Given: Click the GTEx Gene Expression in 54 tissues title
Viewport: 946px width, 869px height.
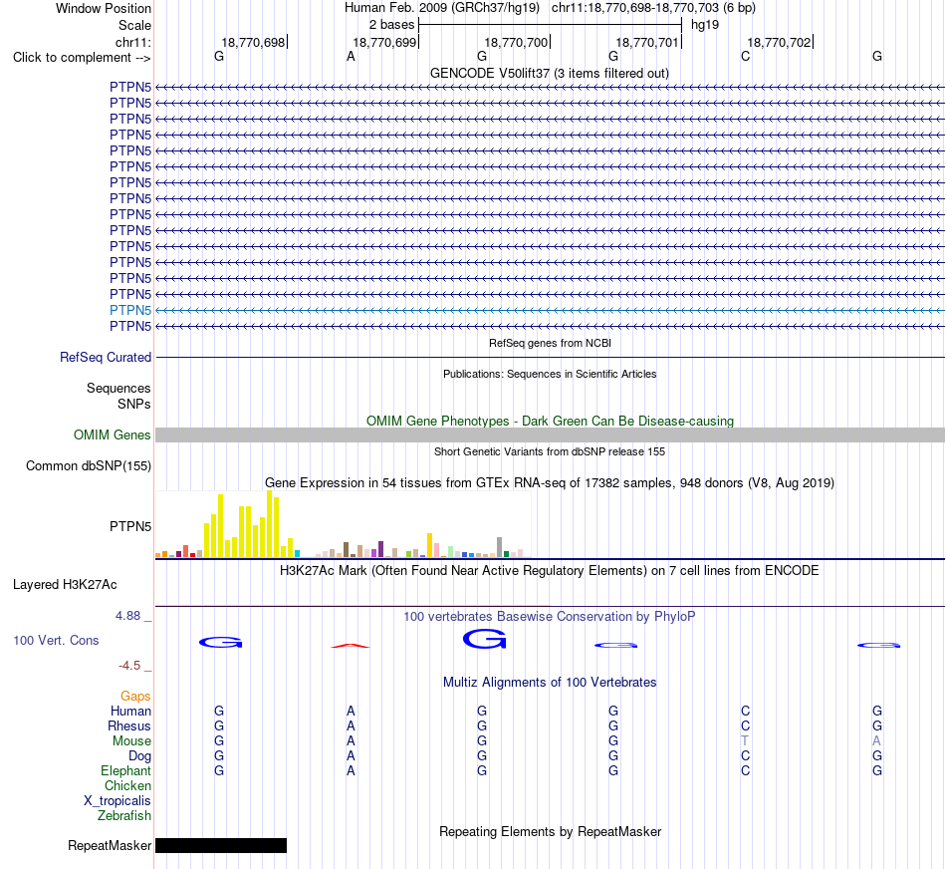Looking at the screenshot, I should click(550, 482).
